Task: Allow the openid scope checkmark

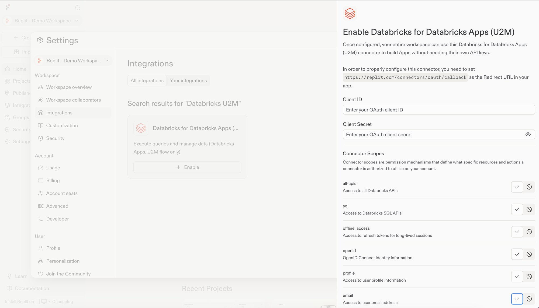Action: tap(517, 254)
